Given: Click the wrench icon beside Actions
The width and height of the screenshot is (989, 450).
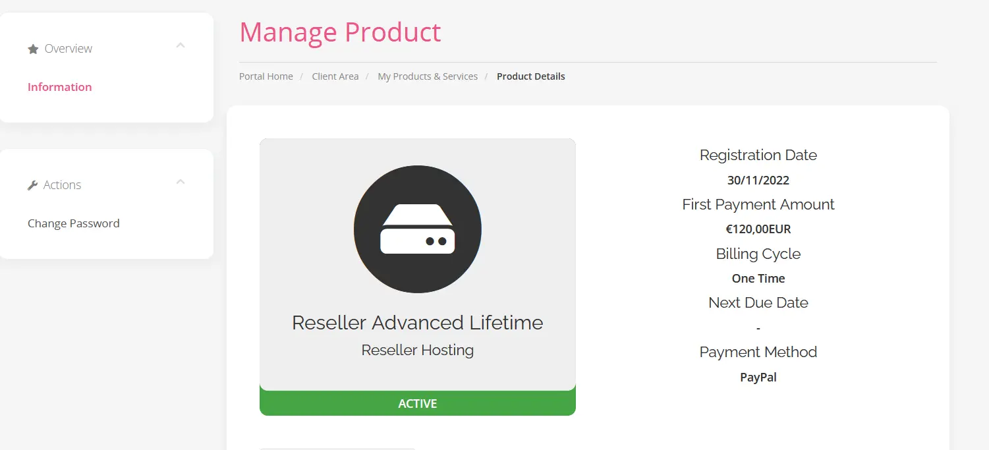Looking at the screenshot, I should 33,186.
